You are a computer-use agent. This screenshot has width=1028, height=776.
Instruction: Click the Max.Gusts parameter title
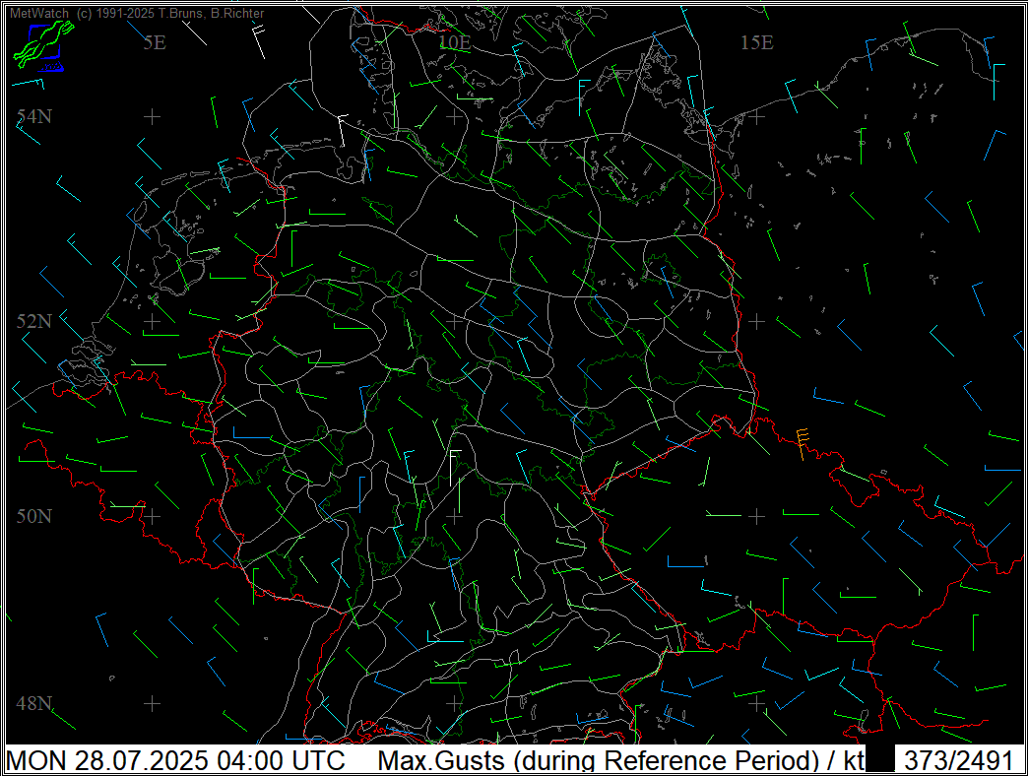[621, 761]
